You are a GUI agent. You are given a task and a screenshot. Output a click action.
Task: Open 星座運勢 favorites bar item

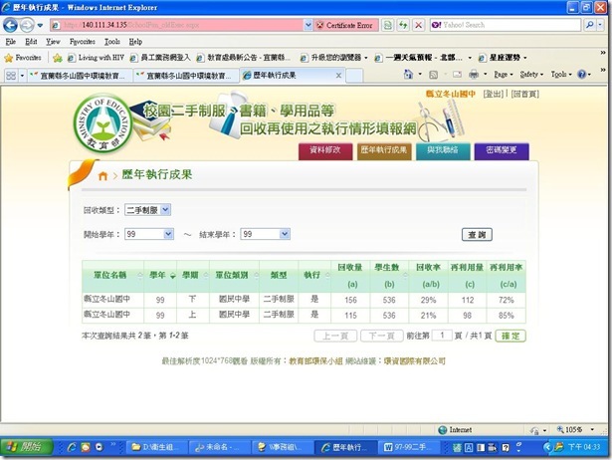[x=504, y=58]
